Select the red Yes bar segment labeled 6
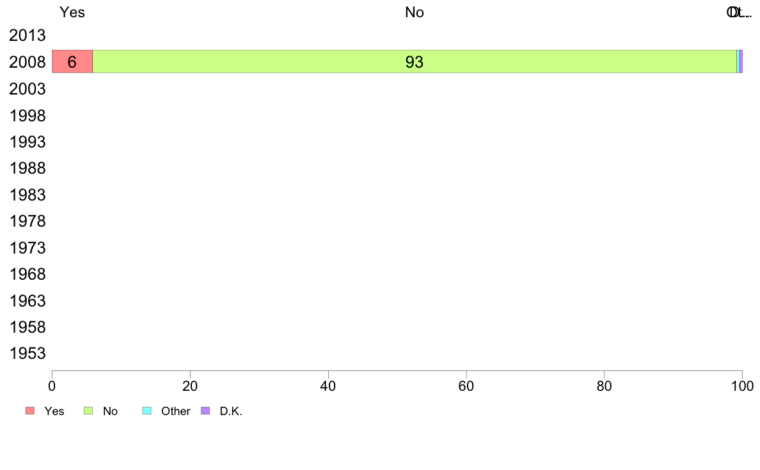The height and width of the screenshot is (470, 760). [72, 61]
